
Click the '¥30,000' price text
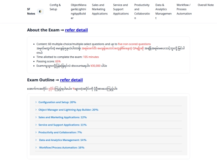[96, 66]
